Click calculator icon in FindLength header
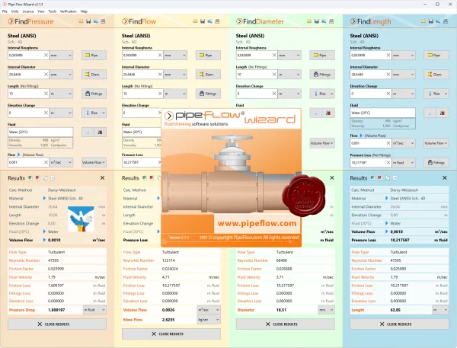The height and width of the screenshot is (348, 457). coord(446,21)
